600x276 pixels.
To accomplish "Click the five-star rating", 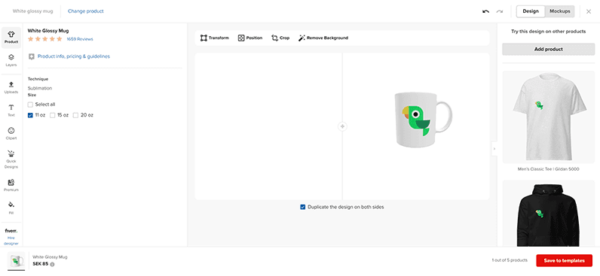I will pyautogui.click(x=44, y=39).
